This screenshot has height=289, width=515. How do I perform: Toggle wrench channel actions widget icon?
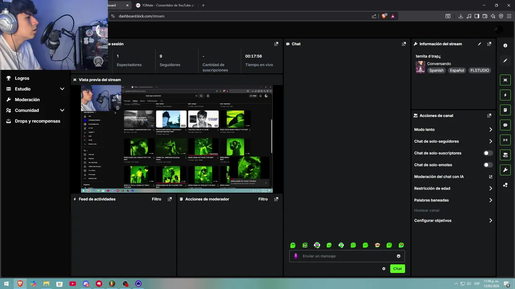pos(505,170)
